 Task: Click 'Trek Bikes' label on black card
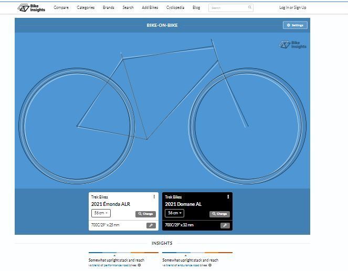pyautogui.click(x=173, y=197)
